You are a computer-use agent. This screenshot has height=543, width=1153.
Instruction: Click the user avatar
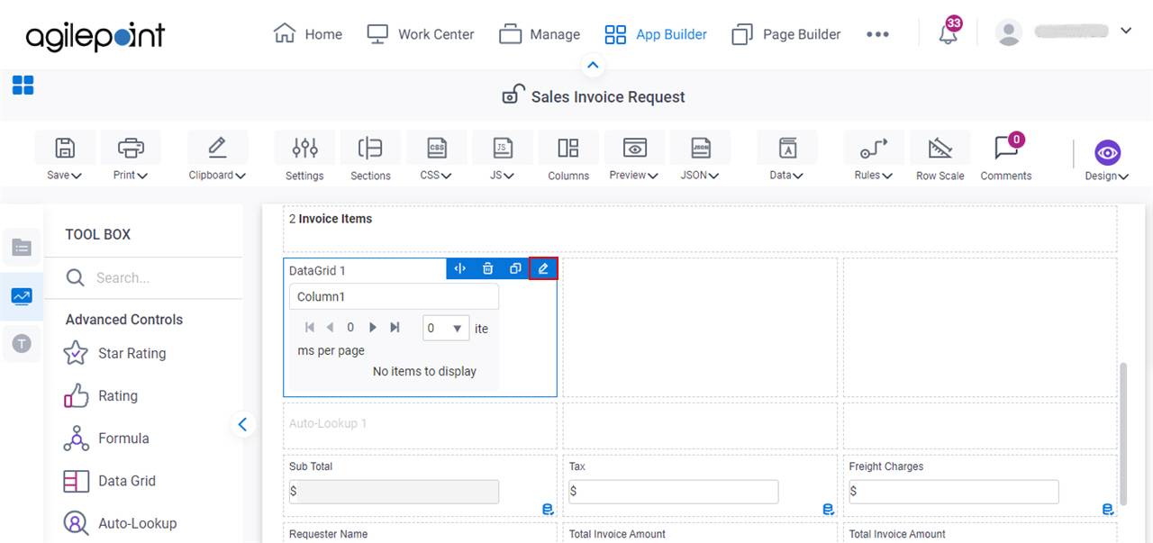[x=1009, y=32]
